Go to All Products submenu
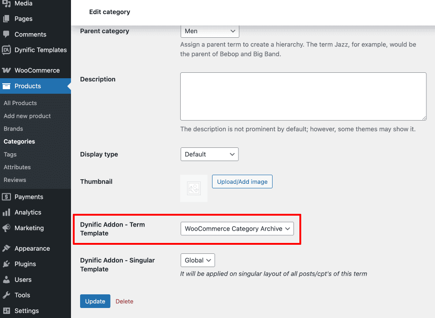 pos(20,103)
